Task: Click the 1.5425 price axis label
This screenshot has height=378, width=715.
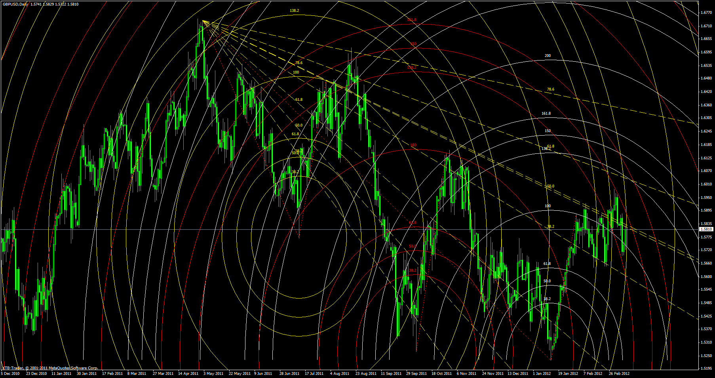Action: [706, 316]
